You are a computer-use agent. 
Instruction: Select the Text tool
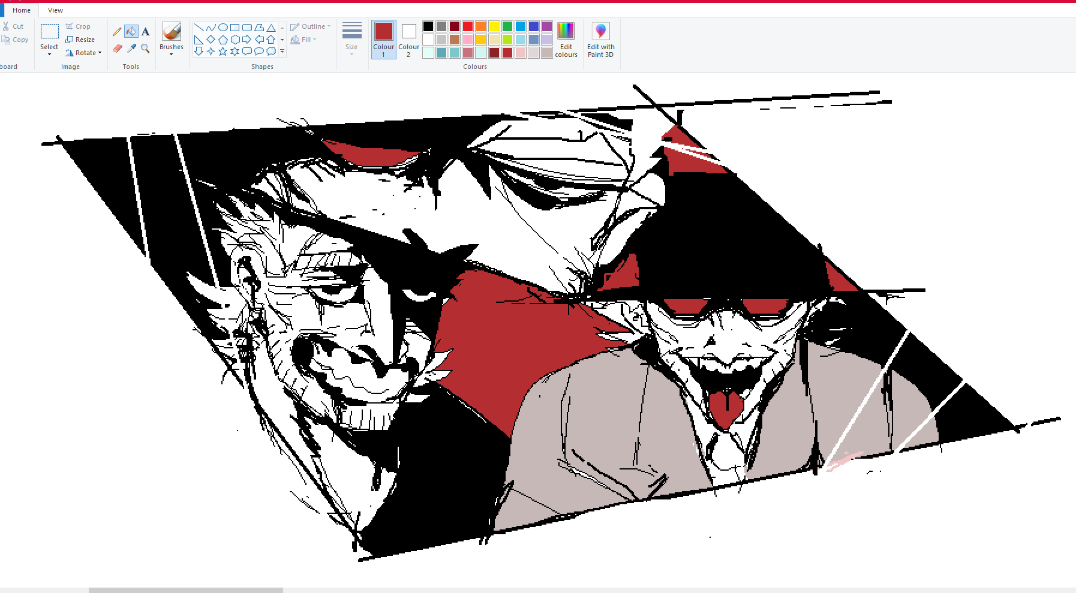[x=145, y=31]
